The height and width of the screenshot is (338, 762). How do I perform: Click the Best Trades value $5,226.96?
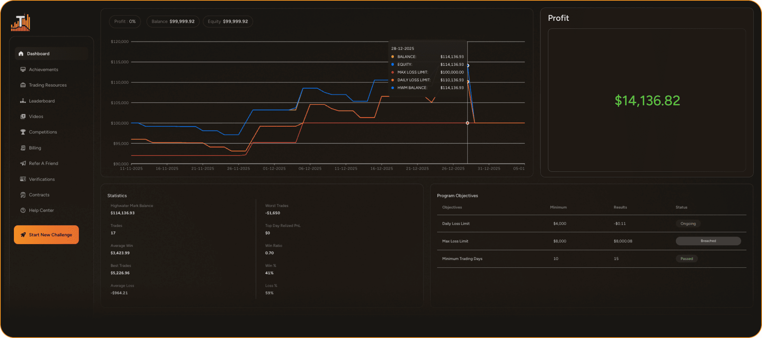pos(120,273)
